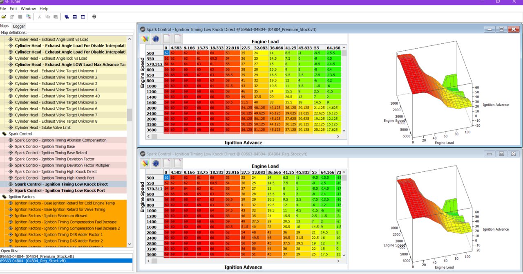This screenshot has height=274, width=523.
Task: Click the Reg_Stock table vertical scroll down arrow
Action: (344, 255)
